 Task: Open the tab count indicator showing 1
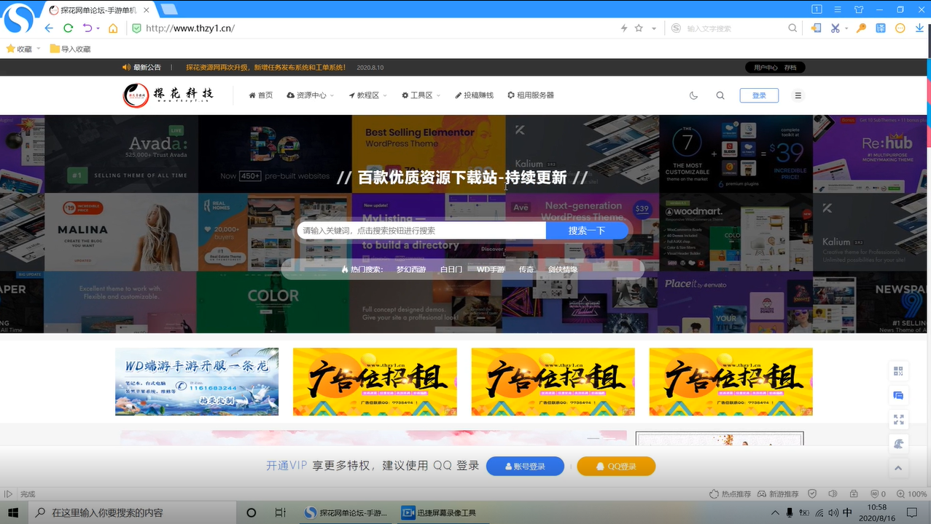click(817, 9)
